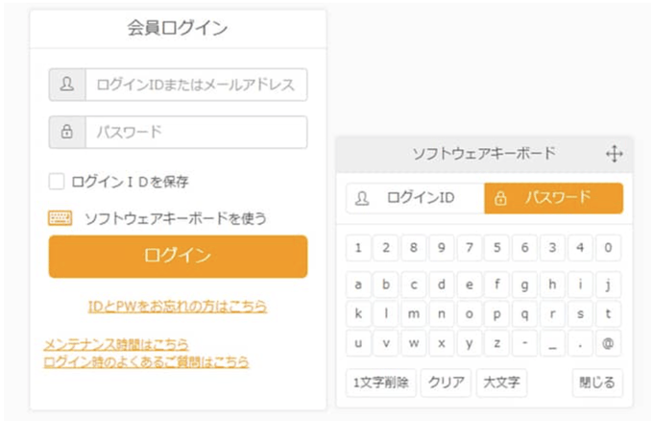Tap the q key on software keyboard
Image resolution: width=653 pixels, height=421 pixels.
click(x=524, y=314)
